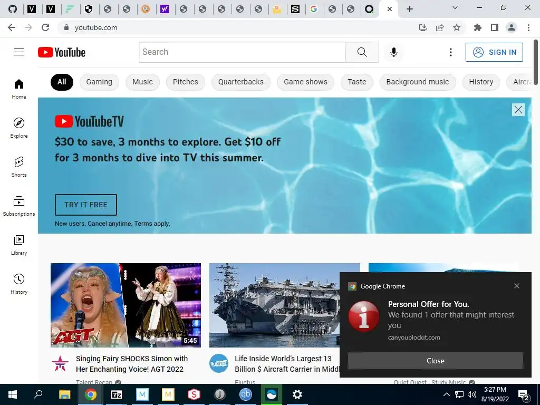Close the YouTube TV banner ad
Screen dimensions: 540x405
point(518,110)
